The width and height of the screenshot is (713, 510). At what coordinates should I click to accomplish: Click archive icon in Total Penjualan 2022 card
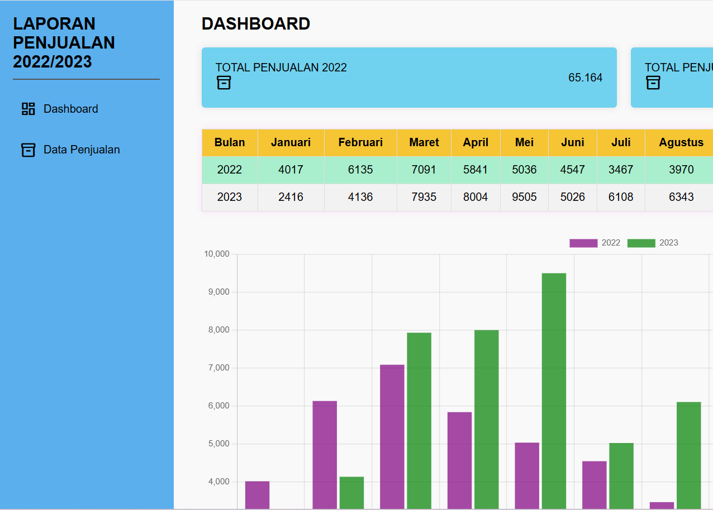click(x=224, y=83)
